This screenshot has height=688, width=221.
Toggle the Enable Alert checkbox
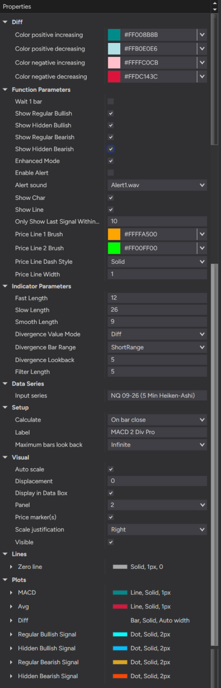click(110, 173)
